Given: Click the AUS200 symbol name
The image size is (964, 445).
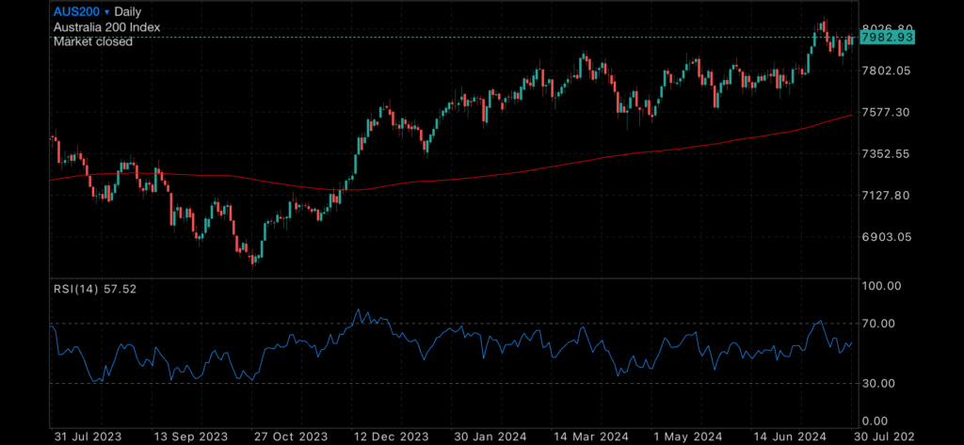Looking at the screenshot, I should (x=77, y=11).
